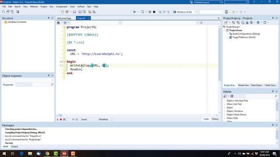Click the green Run button in toolbar
The width and height of the screenshot is (280, 157).
[x=135, y=12]
